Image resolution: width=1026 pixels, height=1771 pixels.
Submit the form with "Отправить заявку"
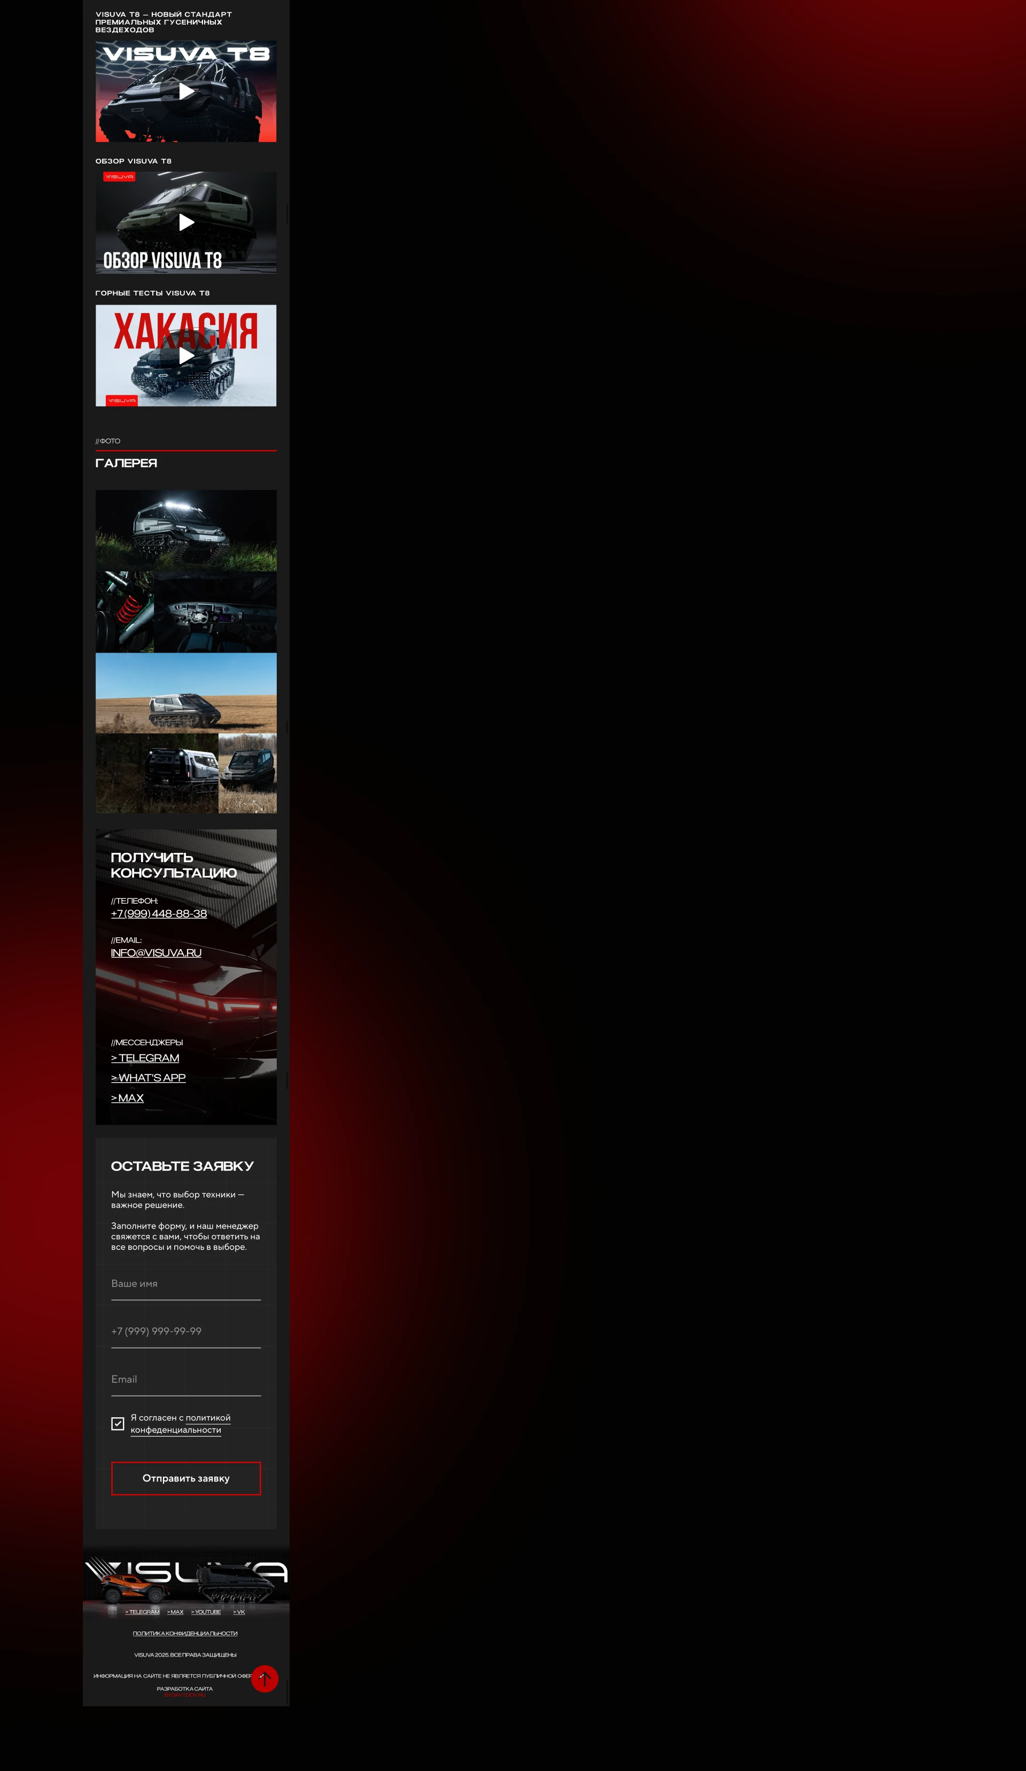point(186,1478)
